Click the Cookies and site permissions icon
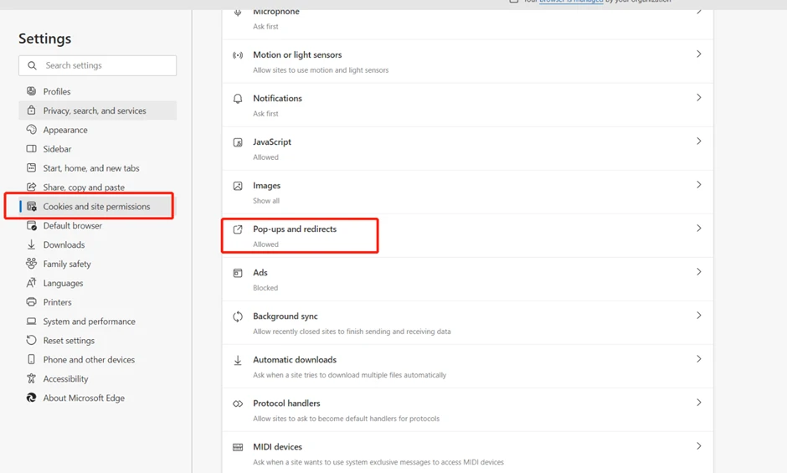The height and width of the screenshot is (473, 787). tap(31, 206)
